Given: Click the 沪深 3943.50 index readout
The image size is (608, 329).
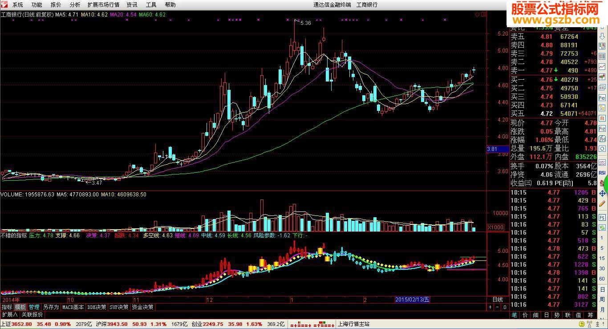Looking at the screenshot, I should pos(112,324).
